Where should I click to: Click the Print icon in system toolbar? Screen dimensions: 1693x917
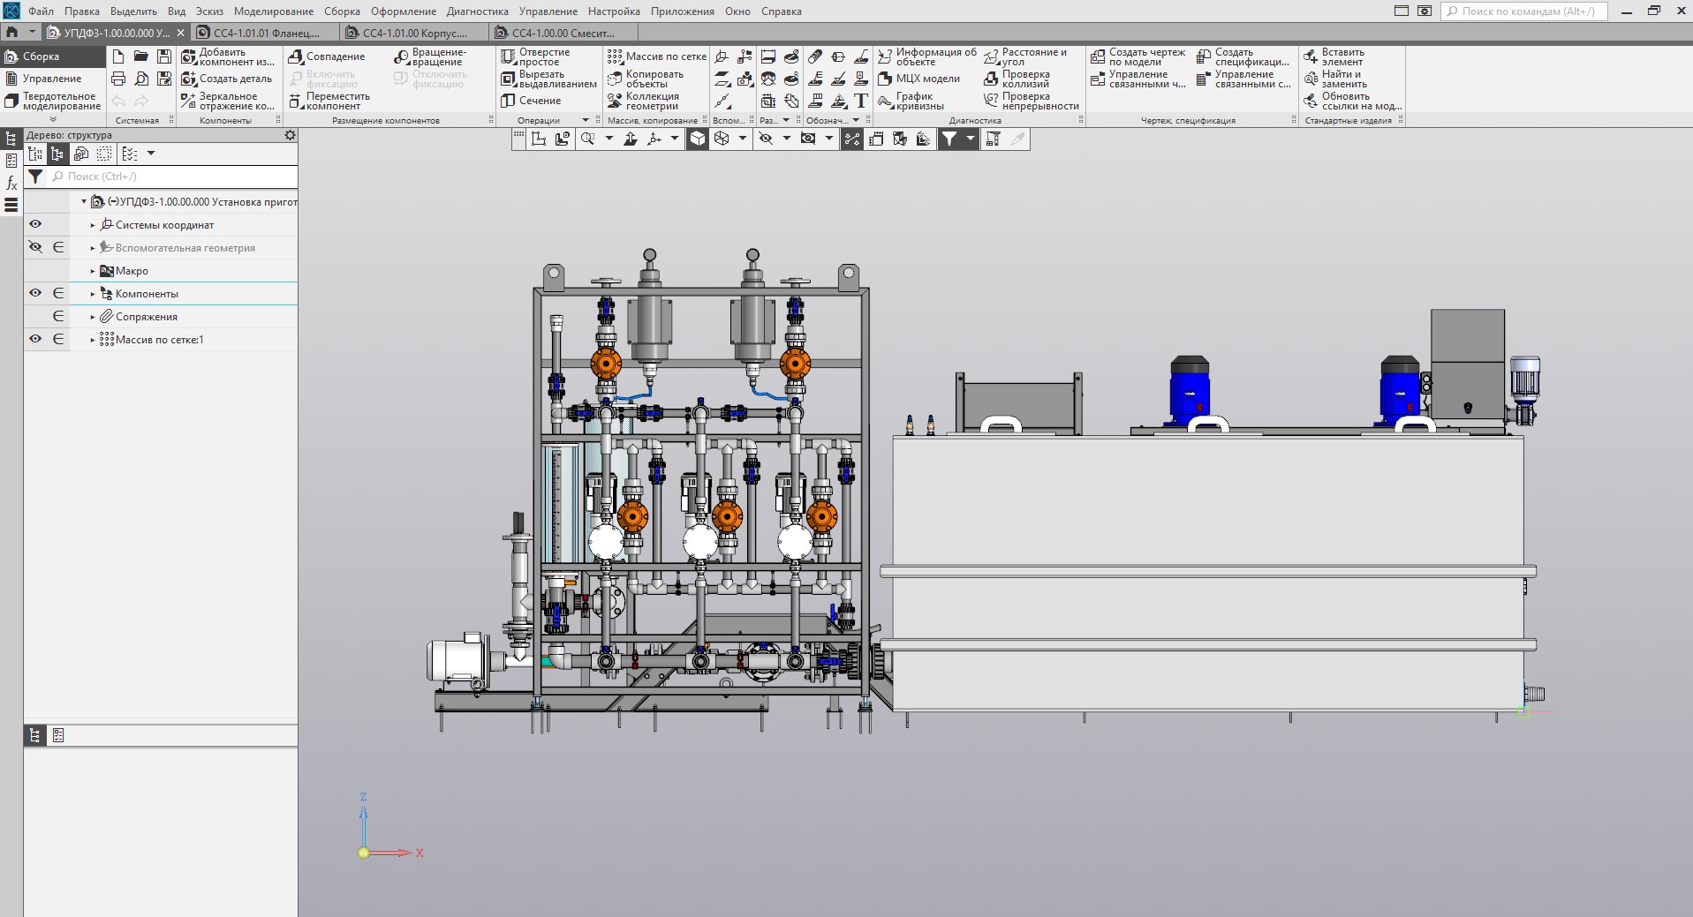118,79
